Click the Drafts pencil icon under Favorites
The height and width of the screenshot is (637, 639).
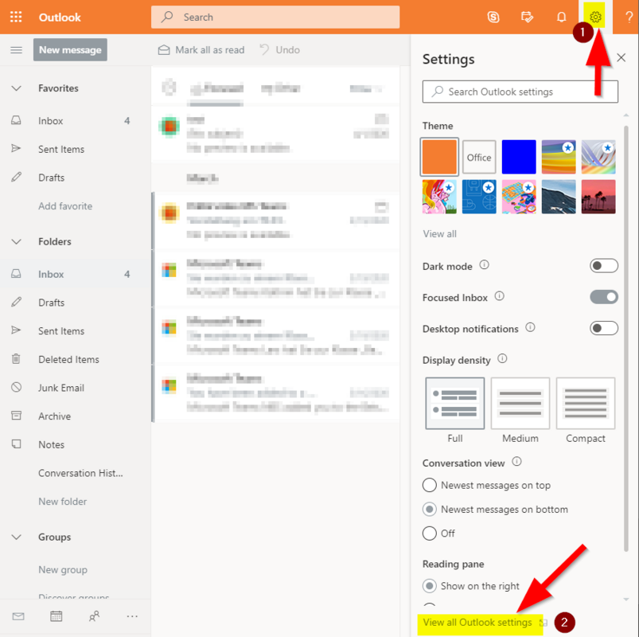(16, 177)
